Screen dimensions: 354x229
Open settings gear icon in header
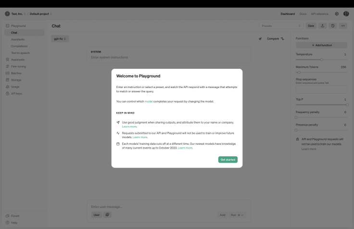click(337, 14)
